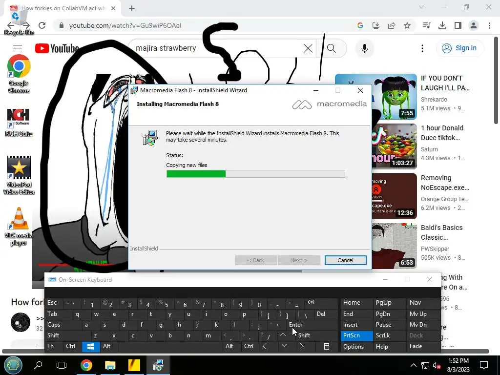Toggle the left Ctrl key on On-Screen Keyboard
500x375 pixels.
(x=73, y=346)
